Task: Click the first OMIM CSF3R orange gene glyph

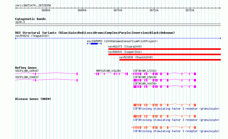Action: click(x=165, y=105)
